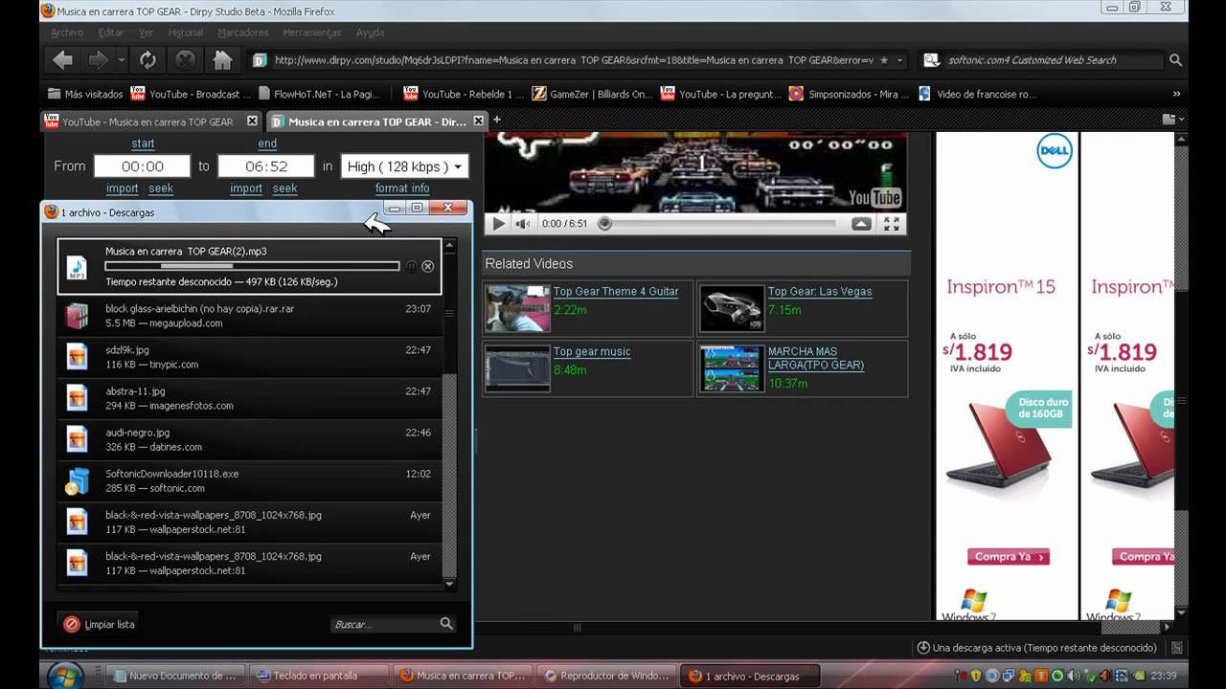Reload the page with the refresh icon

pyautogui.click(x=148, y=60)
